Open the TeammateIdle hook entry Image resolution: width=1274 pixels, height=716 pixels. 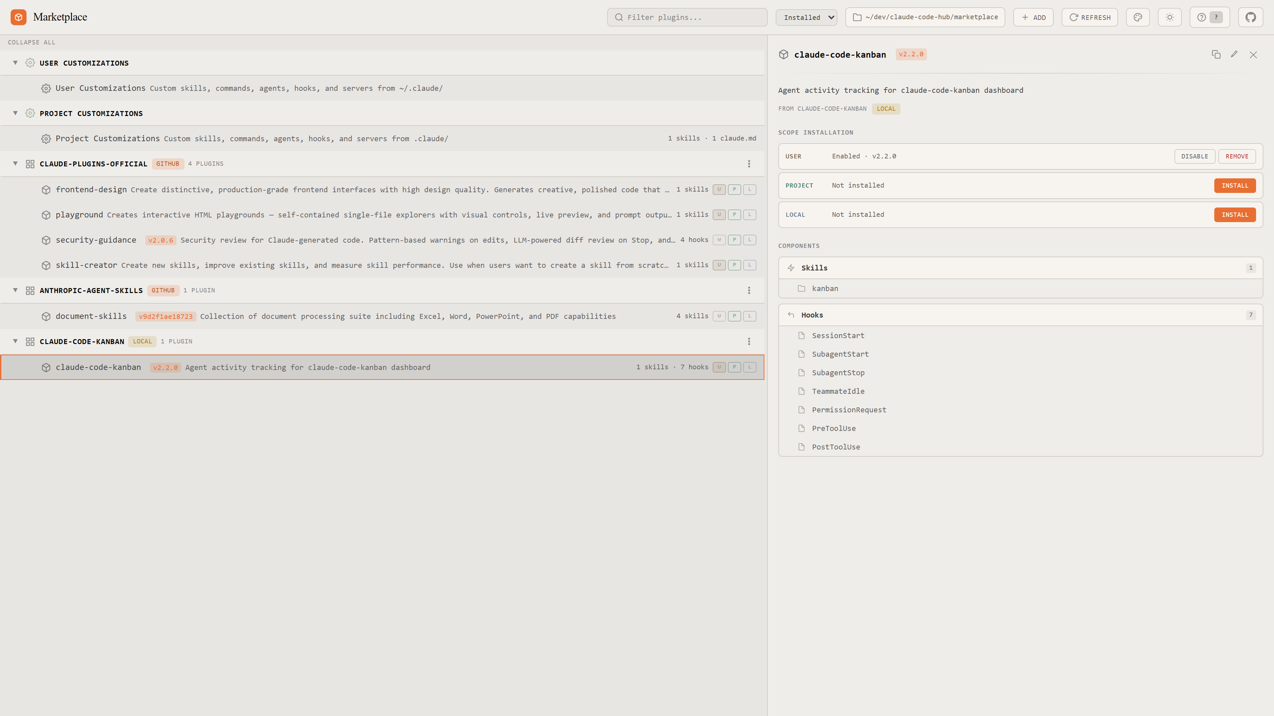pos(1020,391)
